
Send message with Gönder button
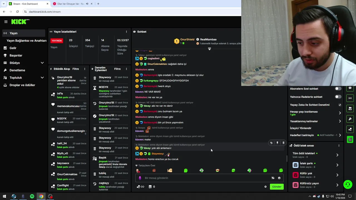(x=276, y=187)
